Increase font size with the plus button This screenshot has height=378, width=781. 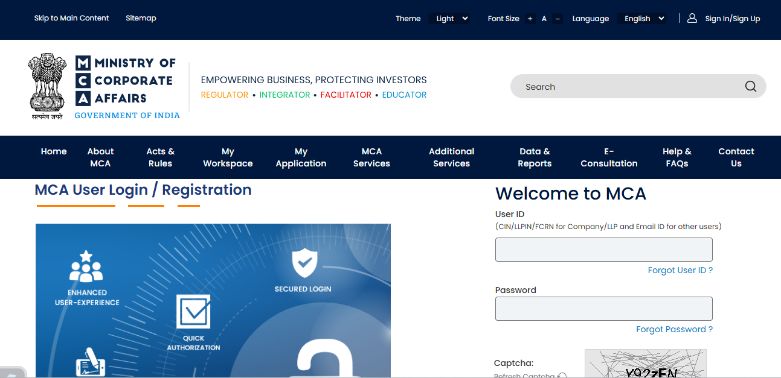(x=530, y=19)
